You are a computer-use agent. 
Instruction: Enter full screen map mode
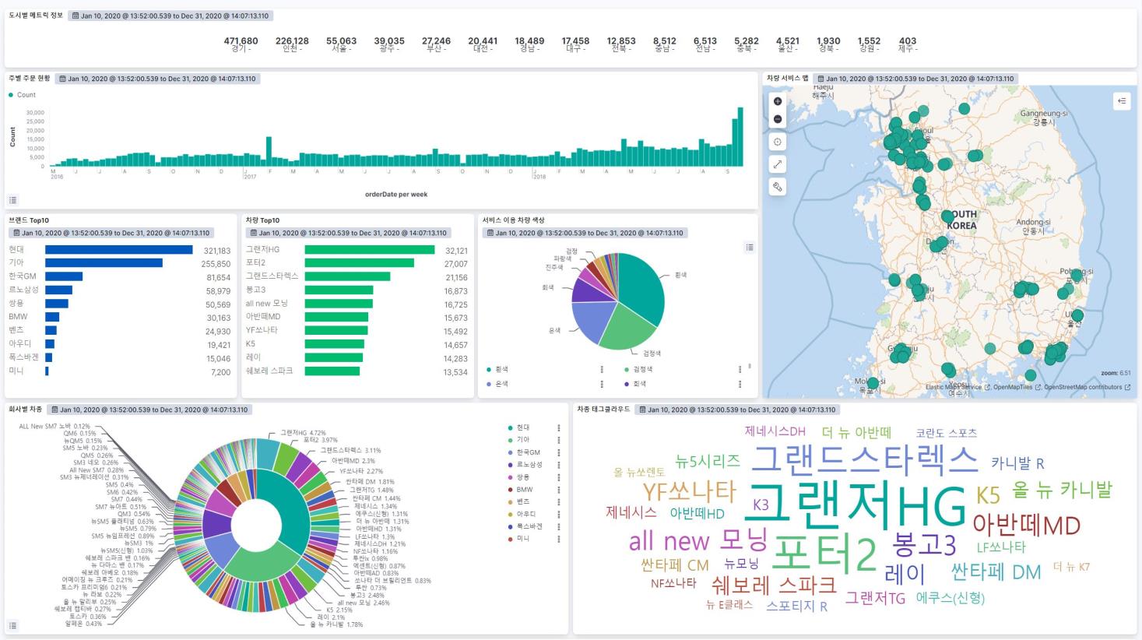[778, 164]
